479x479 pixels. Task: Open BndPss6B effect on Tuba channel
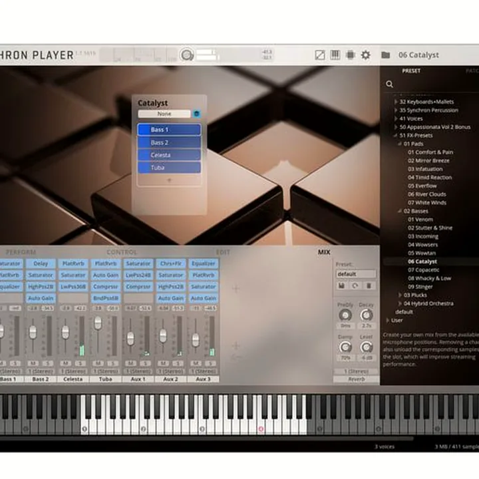(x=106, y=298)
